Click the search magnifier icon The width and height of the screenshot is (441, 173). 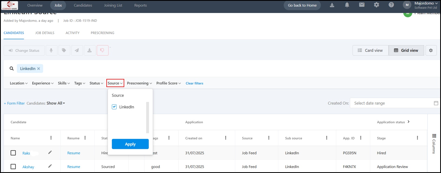(x=12, y=69)
